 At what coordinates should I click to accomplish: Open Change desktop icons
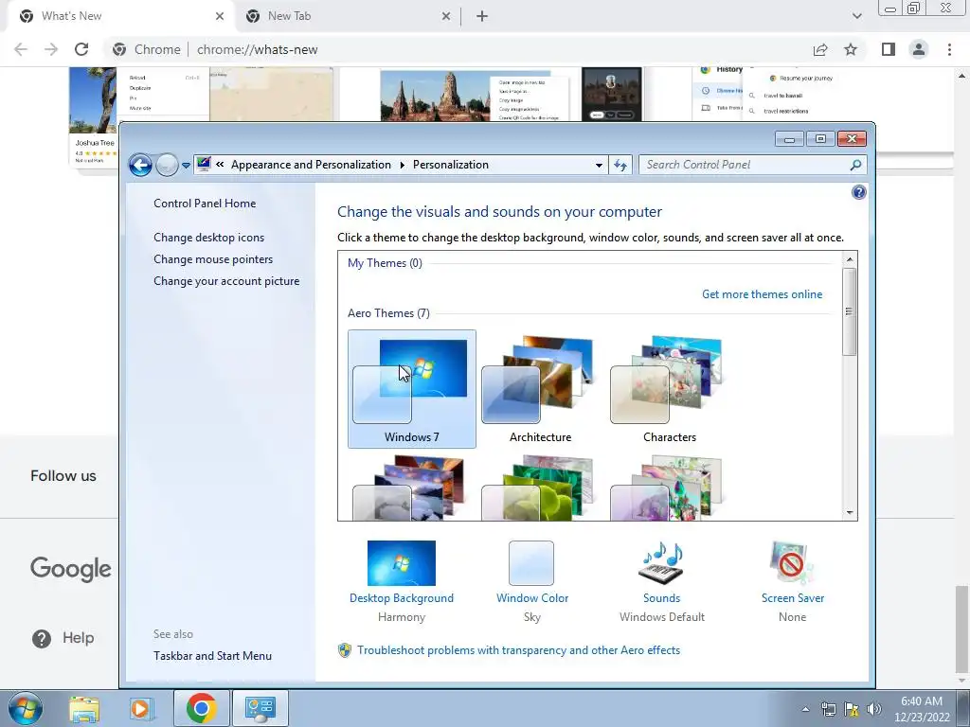[209, 238]
